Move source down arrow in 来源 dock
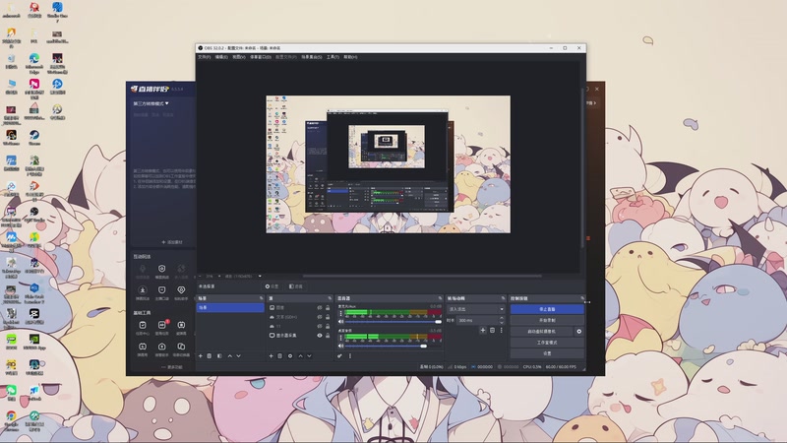The image size is (787, 443). coord(310,356)
